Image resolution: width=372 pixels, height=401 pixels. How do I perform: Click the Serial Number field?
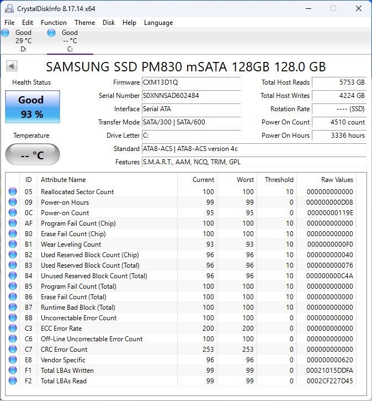coord(191,96)
